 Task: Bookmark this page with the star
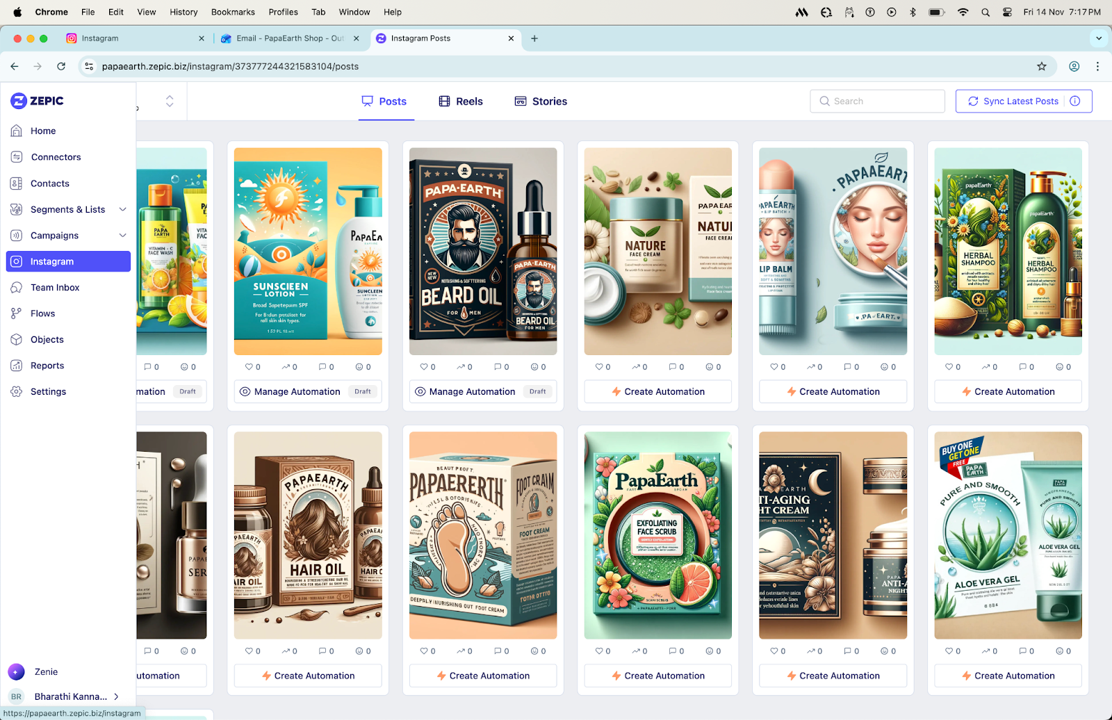click(x=1042, y=66)
